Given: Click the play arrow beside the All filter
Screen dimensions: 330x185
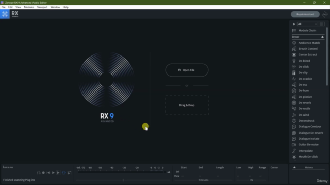Looking at the screenshot, I should click(x=294, y=24).
